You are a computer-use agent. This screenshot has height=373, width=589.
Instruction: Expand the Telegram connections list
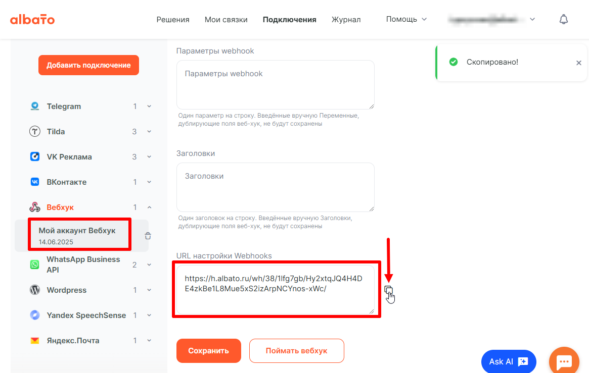[x=149, y=106]
